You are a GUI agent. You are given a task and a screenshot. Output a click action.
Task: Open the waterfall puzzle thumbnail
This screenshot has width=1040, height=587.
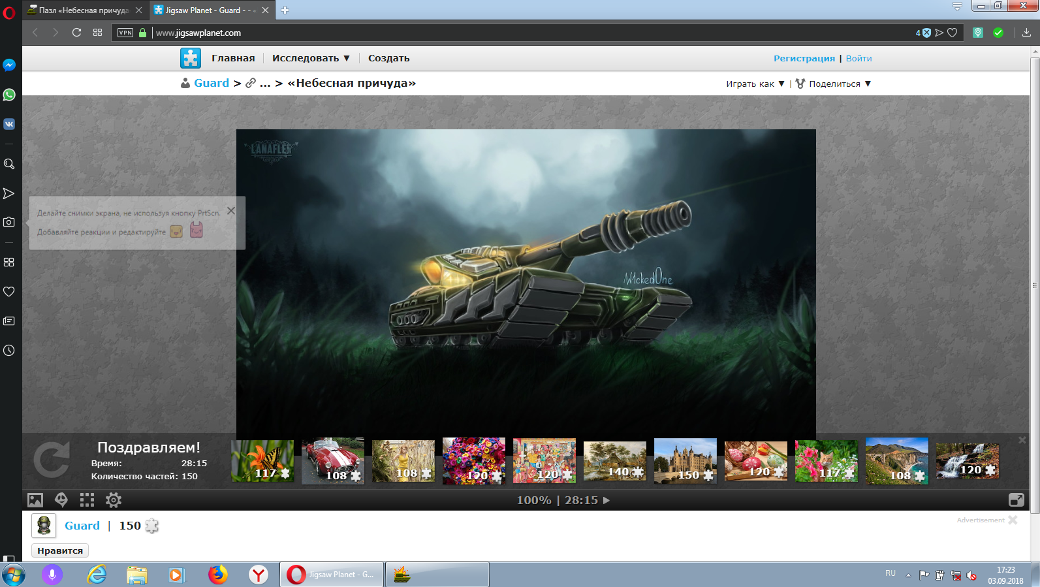tap(968, 461)
